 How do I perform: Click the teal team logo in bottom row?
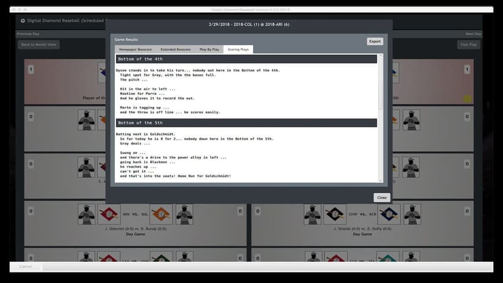tap(389, 257)
